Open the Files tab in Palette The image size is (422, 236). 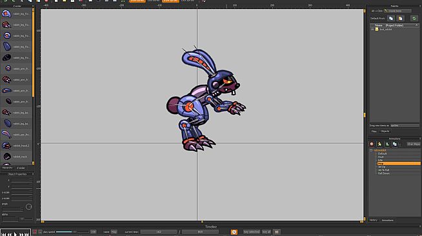coord(374,132)
